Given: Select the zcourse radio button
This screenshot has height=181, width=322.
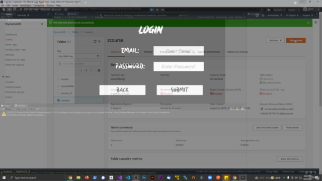Looking at the screenshot, I should tap(58, 101).
